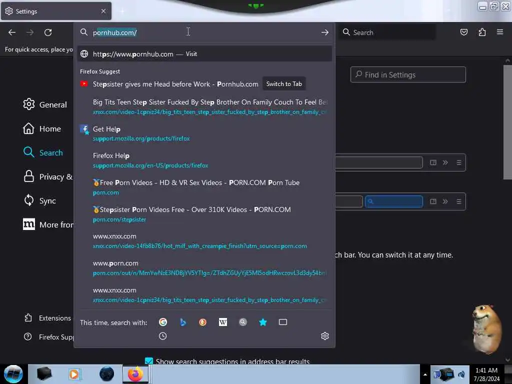The width and height of the screenshot is (512, 384).
Task: Select the combined address bar layout preview
Action: (400, 162)
